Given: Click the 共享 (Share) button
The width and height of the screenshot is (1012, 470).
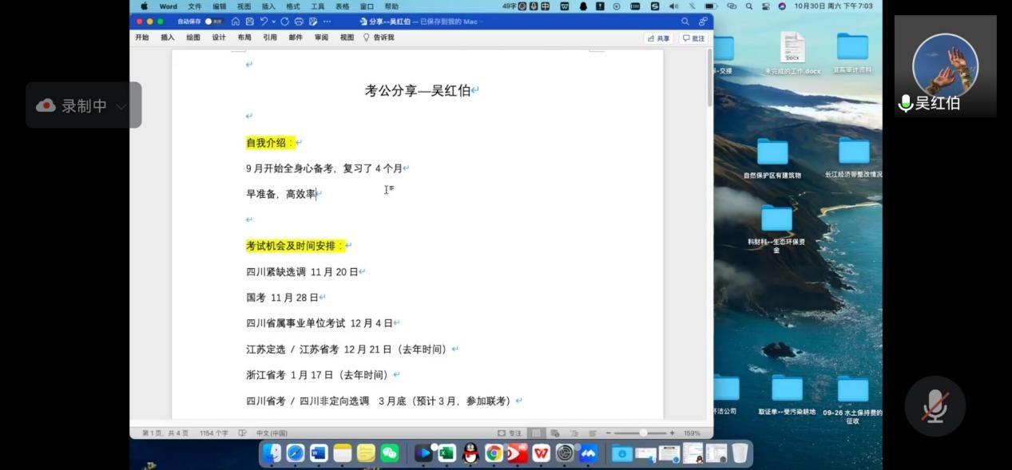Looking at the screenshot, I should coord(659,38).
